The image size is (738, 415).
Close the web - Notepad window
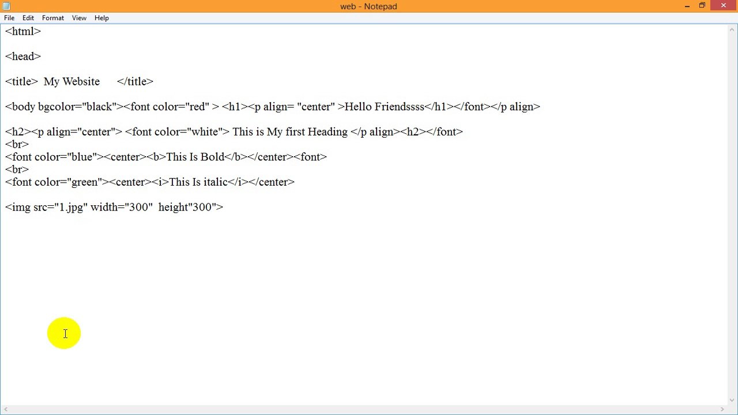tap(724, 6)
